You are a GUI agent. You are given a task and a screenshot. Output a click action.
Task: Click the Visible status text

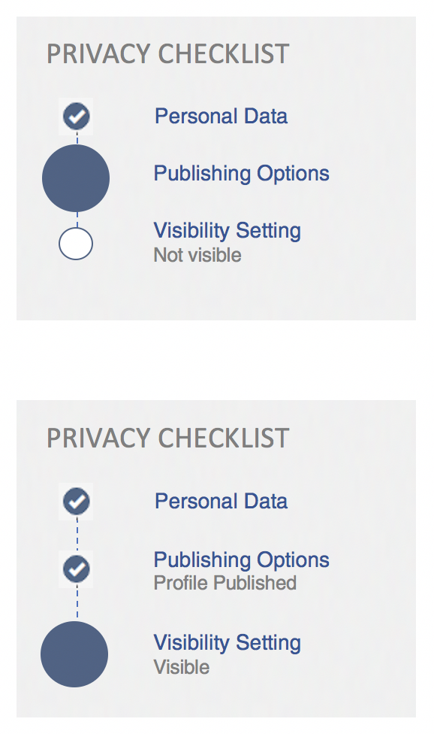[181, 667]
